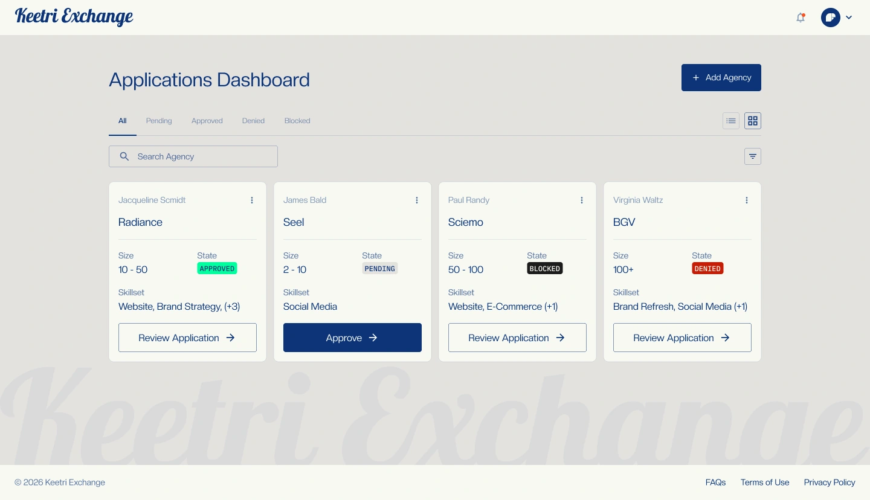Screen dimensions: 870x500
Task: Focus the Search Agency field
Action: [x=193, y=156]
